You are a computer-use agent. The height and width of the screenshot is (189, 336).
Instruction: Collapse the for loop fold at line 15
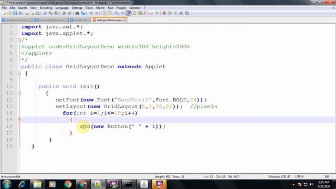pyautogui.click(x=19, y=120)
